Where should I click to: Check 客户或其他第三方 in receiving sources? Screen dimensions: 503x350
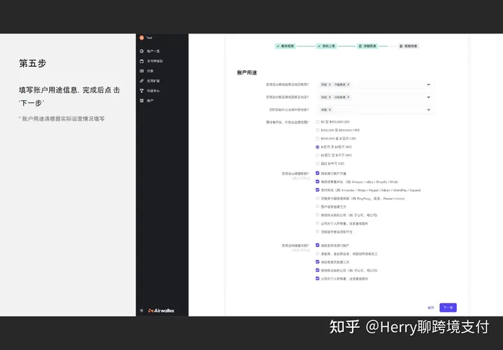coord(317,206)
